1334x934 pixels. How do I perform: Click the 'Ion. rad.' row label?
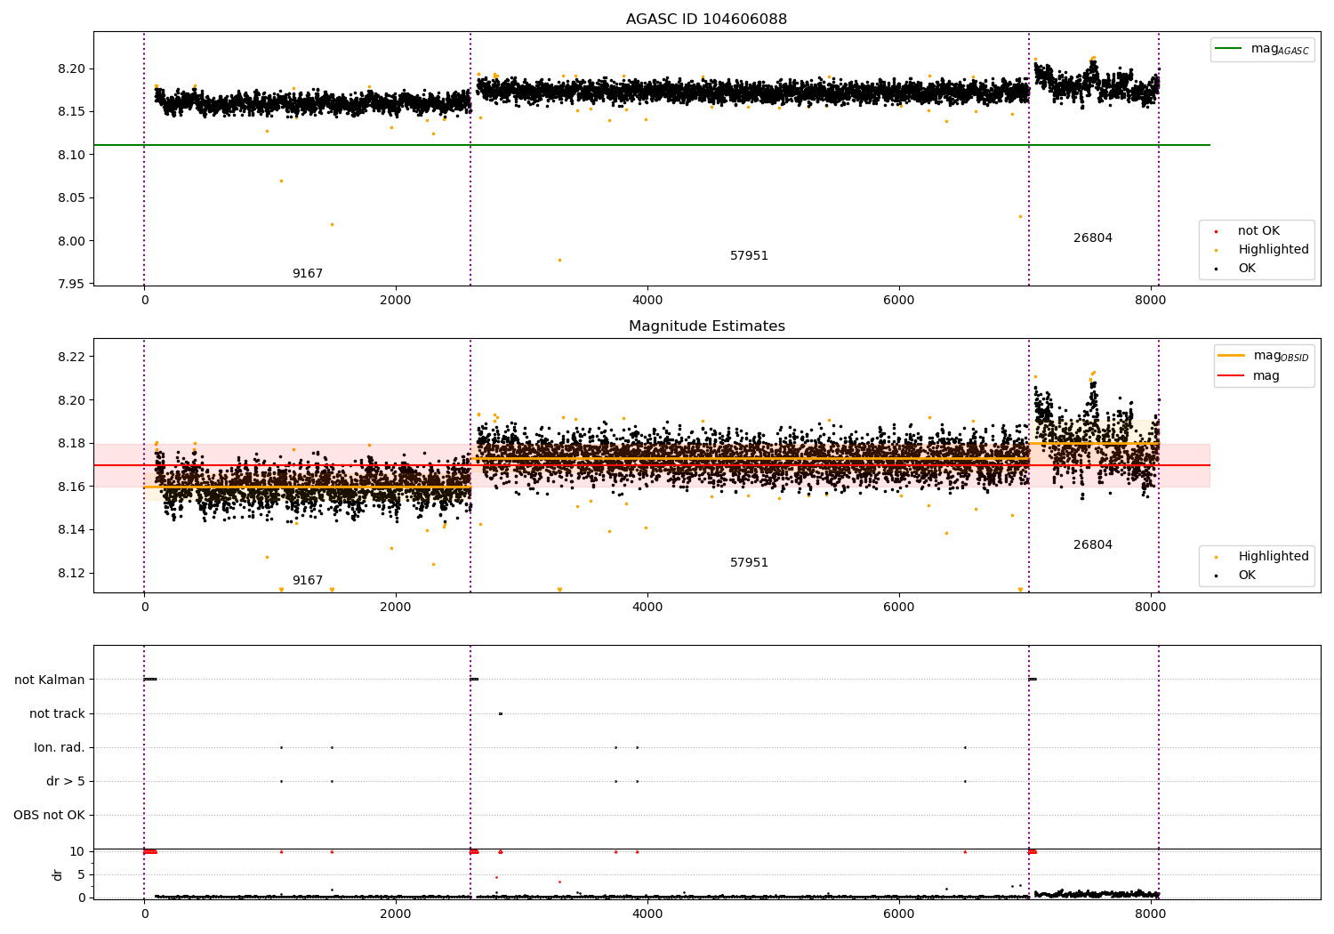pyautogui.click(x=60, y=747)
